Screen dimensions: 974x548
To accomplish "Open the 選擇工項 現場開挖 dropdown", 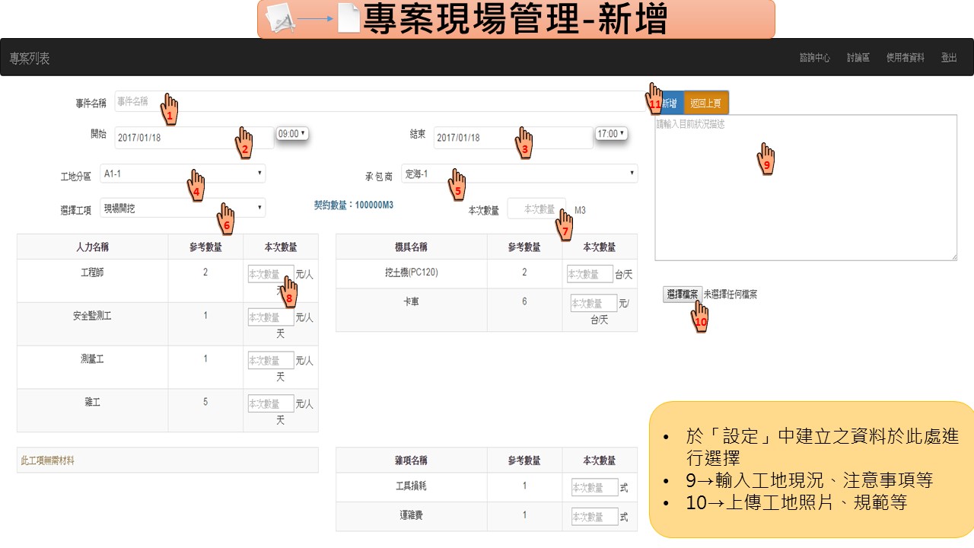I will coord(183,207).
